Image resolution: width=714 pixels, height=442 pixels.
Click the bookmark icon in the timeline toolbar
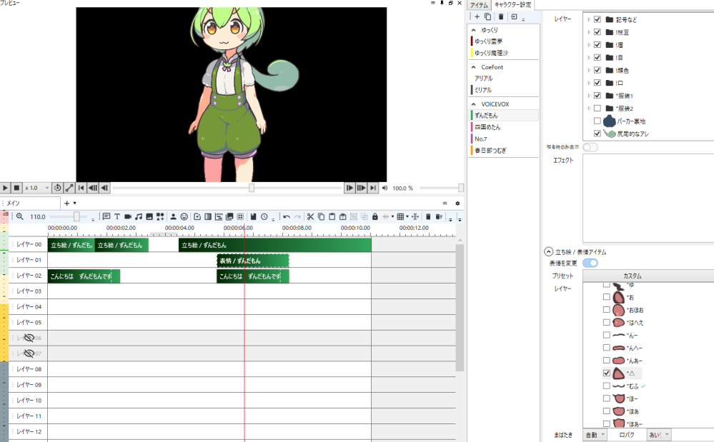(253, 217)
